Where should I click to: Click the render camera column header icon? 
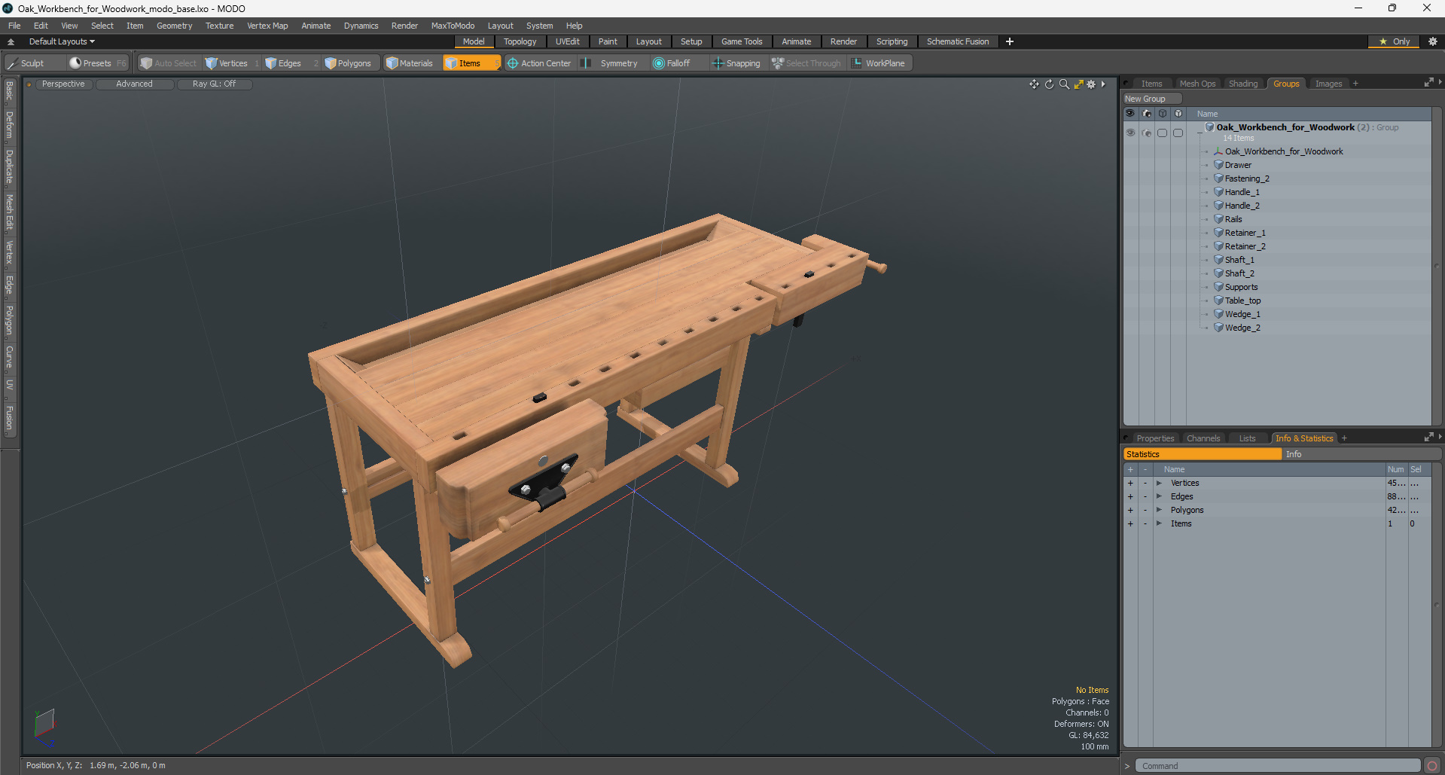1146,114
